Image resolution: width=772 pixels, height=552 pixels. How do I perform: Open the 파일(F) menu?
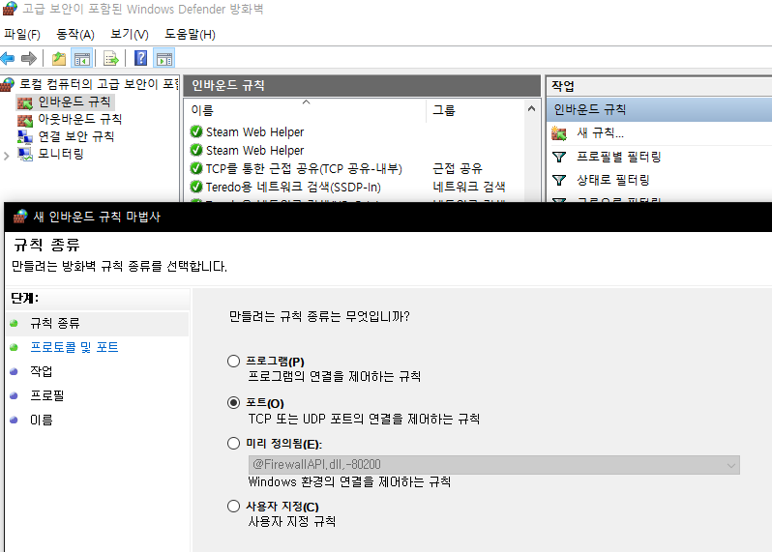(x=22, y=34)
